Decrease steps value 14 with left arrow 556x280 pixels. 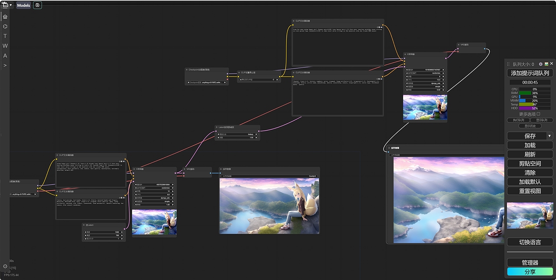[x=136, y=191]
